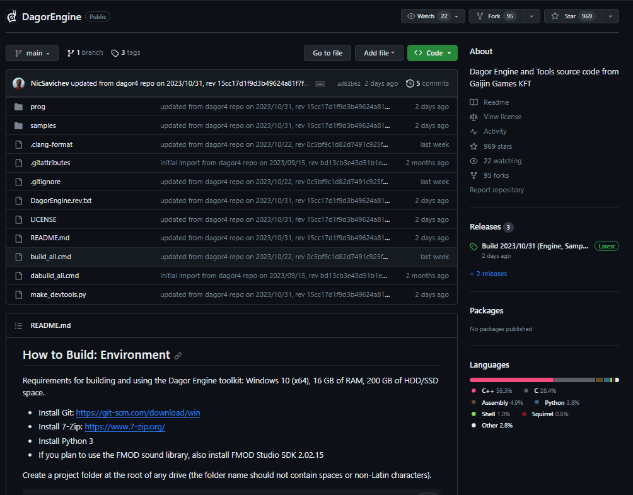Expand the truncated commit message with the ellipsis
This screenshot has width=633, height=495.
point(319,83)
